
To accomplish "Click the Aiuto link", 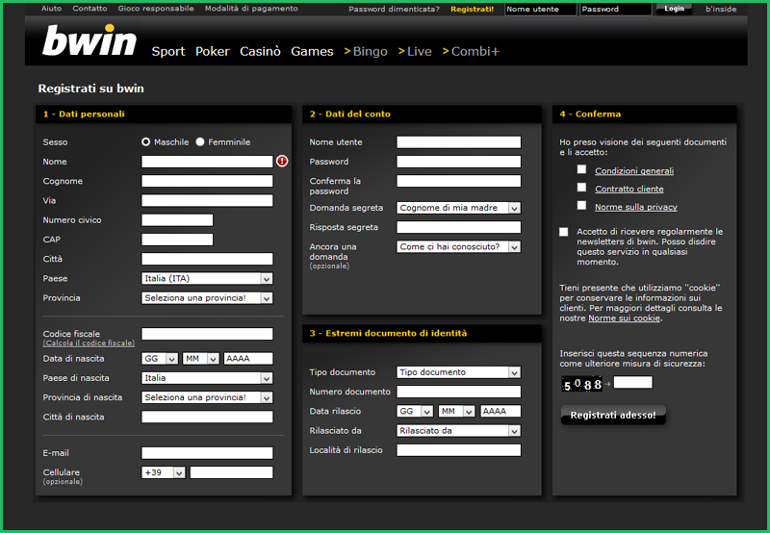I will [x=52, y=9].
